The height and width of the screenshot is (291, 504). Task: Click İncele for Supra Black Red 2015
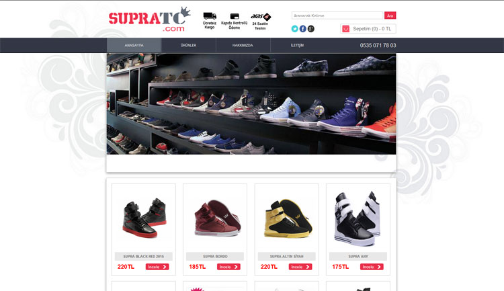[x=157, y=267]
